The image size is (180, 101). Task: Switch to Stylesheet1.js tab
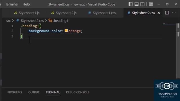point(27,13)
